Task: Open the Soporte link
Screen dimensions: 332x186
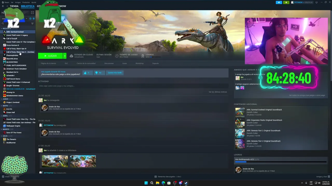Action: 155,63
